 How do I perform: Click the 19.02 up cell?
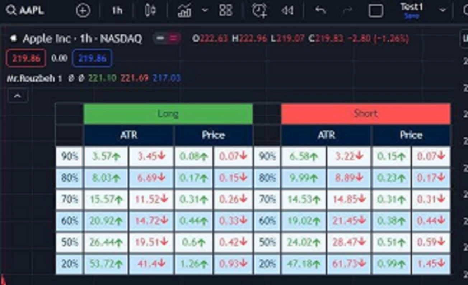(x=304, y=221)
